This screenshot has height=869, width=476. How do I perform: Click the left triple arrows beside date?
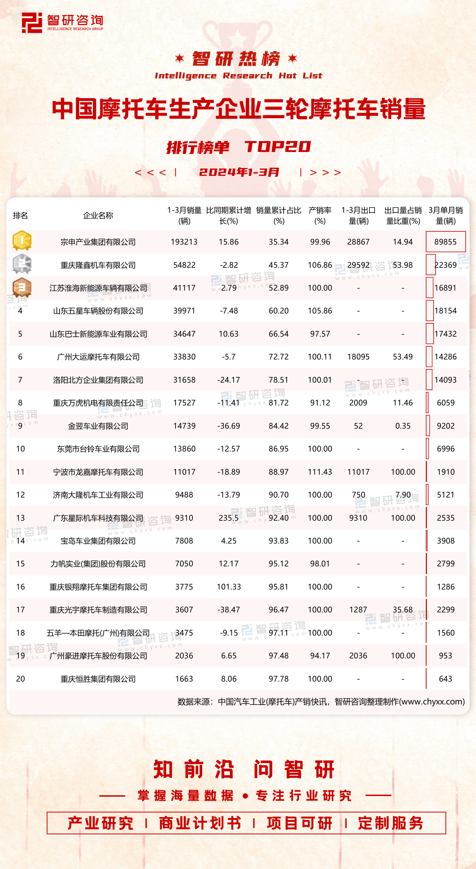[x=150, y=173]
